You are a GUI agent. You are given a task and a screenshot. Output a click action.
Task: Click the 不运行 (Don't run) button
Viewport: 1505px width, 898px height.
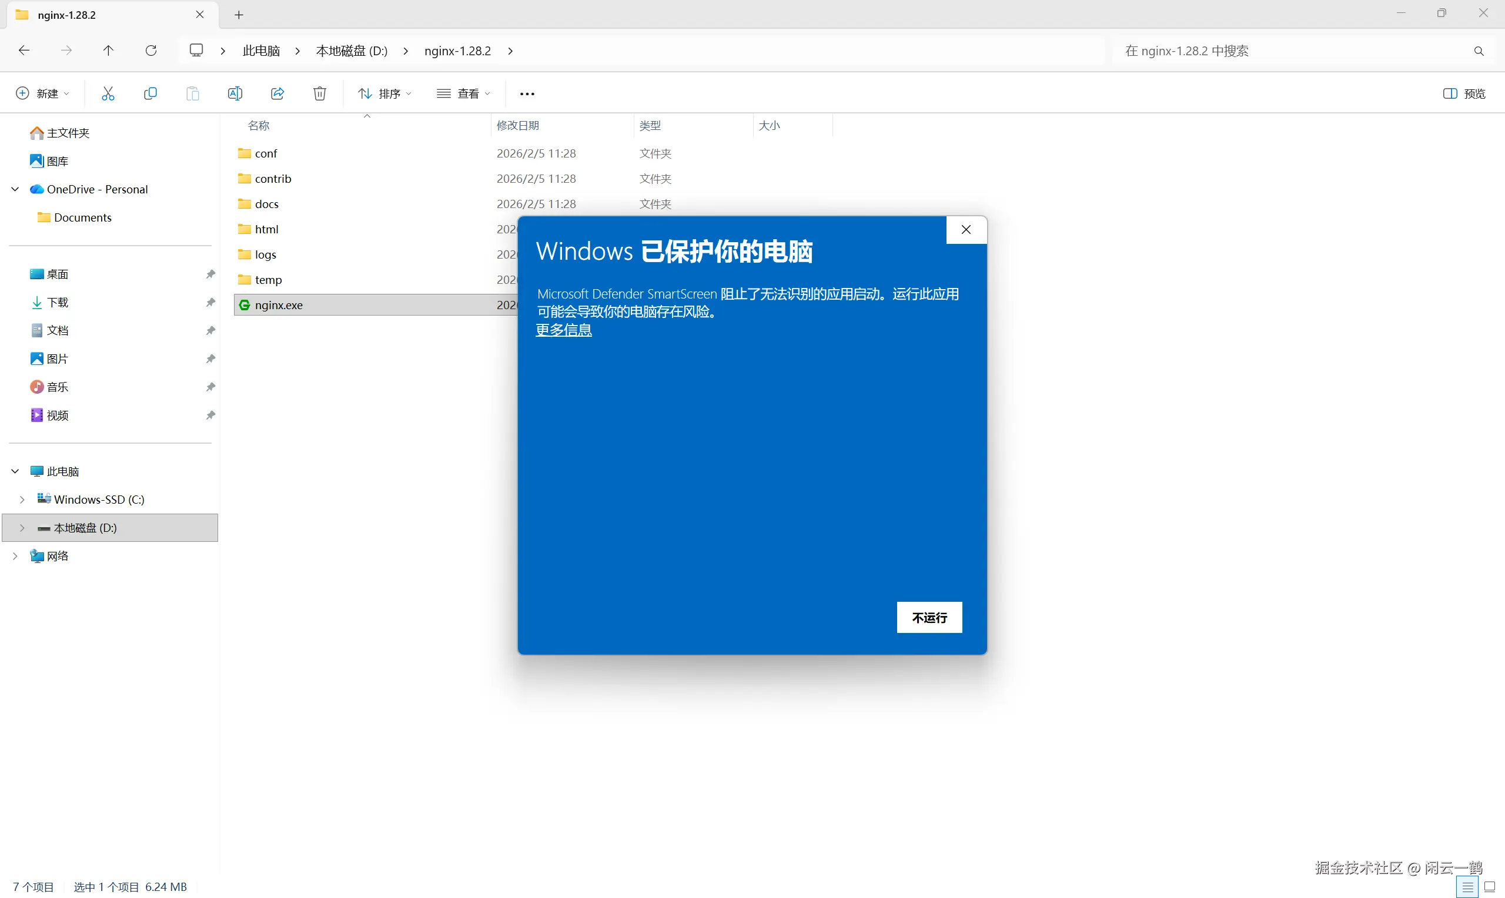click(x=928, y=617)
